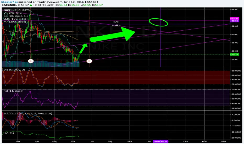Select the HV (21) pane legend
The height and width of the screenshot is (144, 244).
(x=9, y=133)
